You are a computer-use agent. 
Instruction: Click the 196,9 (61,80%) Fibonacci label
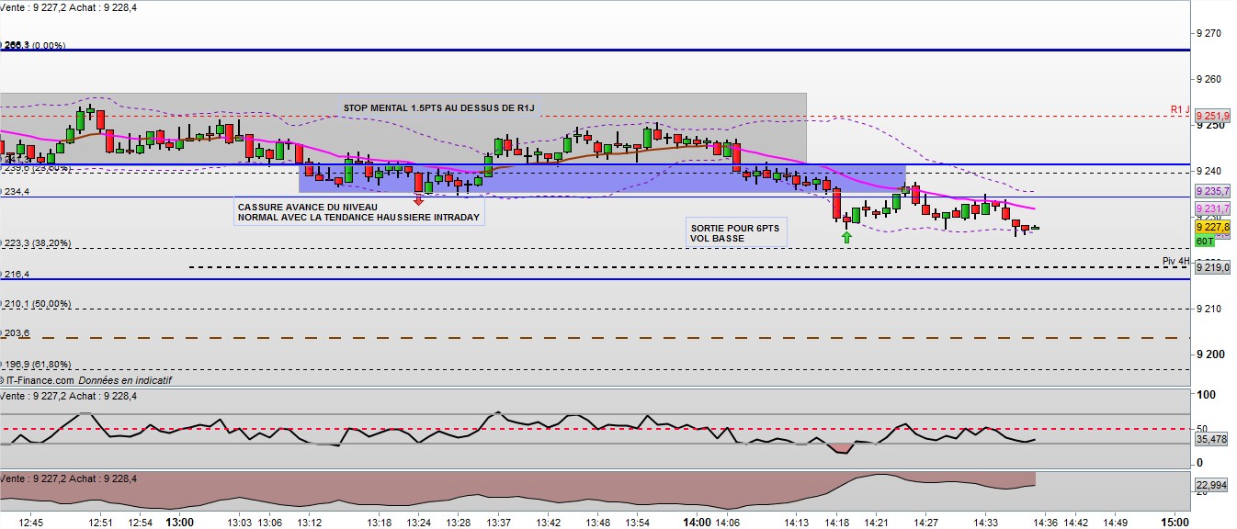[37, 365]
